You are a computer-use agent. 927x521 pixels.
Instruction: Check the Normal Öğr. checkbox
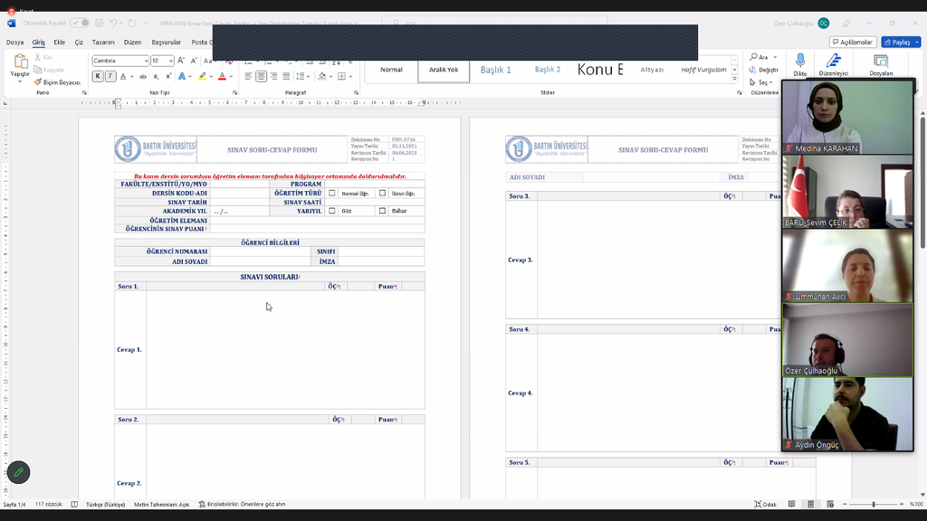(332, 193)
